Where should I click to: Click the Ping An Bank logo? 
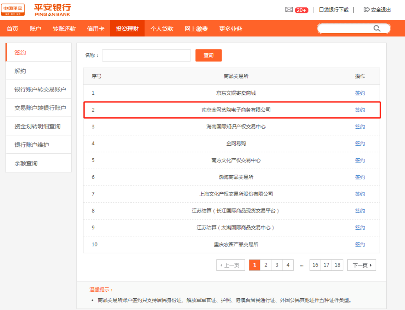pos(52,10)
